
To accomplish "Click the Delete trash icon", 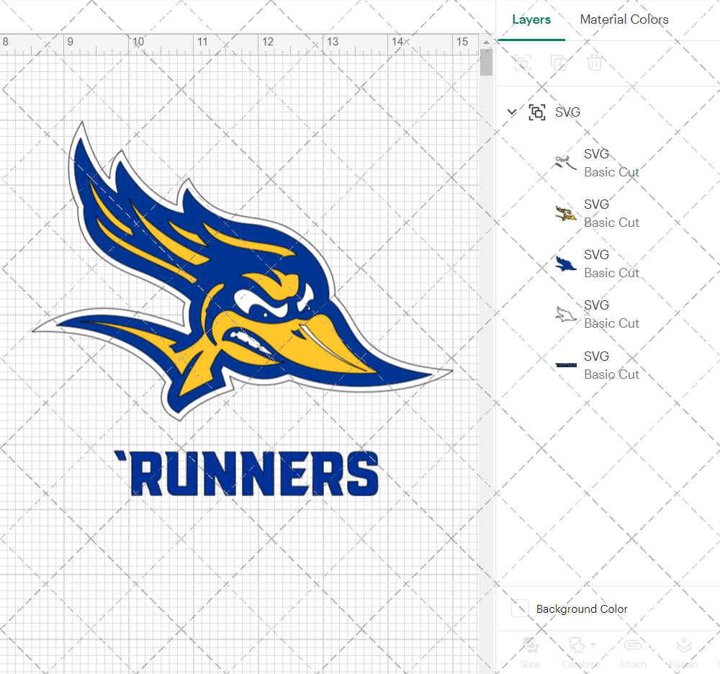I will [594, 63].
